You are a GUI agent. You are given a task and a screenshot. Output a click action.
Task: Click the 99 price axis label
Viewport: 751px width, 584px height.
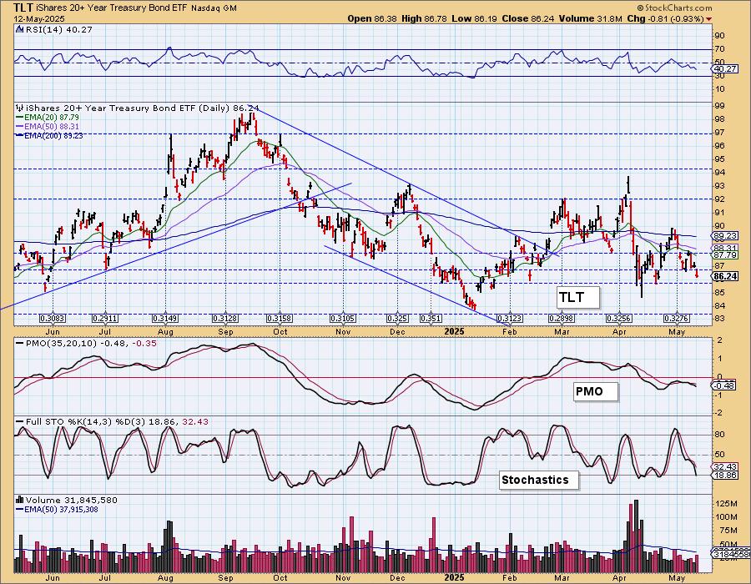[x=719, y=106]
